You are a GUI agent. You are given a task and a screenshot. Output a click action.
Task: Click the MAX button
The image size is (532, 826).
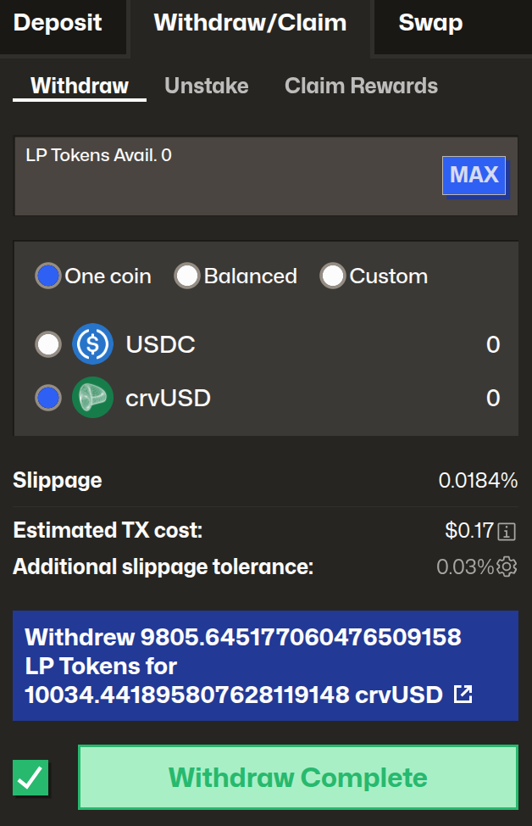pyautogui.click(x=474, y=175)
